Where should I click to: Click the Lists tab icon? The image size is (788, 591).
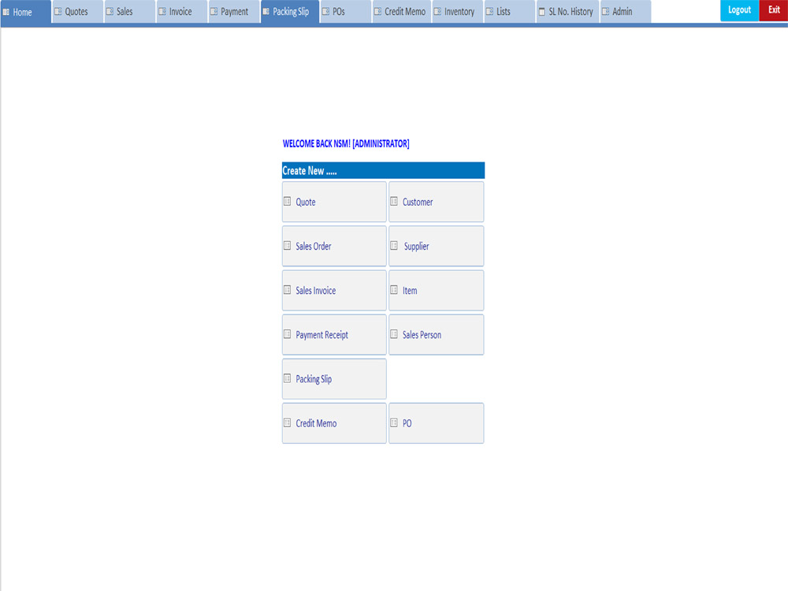(x=489, y=11)
